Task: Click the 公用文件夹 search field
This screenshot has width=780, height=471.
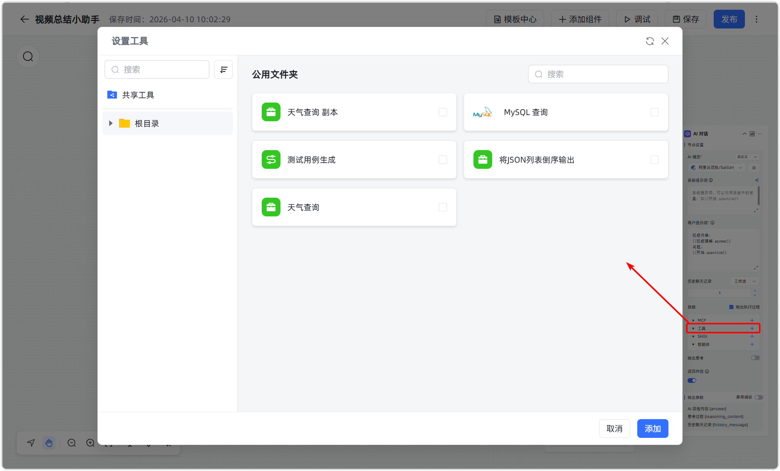Action: point(598,74)
